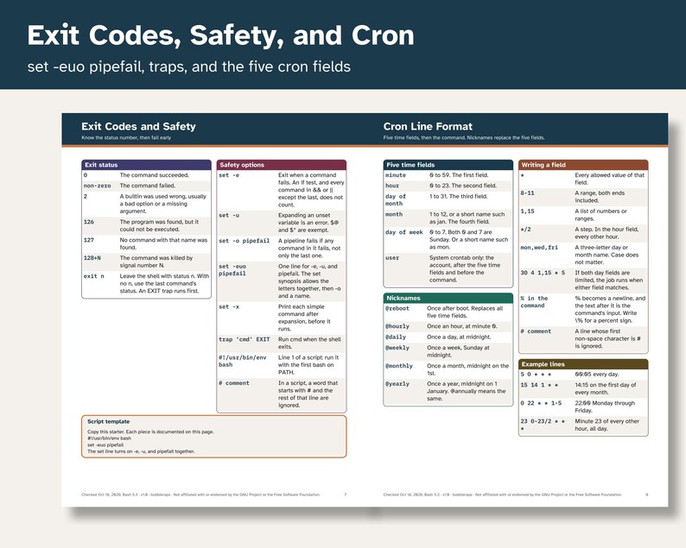Click the 'day of month' time field
The width and height of the screenshot is (686, 548).
coord(396,200)
